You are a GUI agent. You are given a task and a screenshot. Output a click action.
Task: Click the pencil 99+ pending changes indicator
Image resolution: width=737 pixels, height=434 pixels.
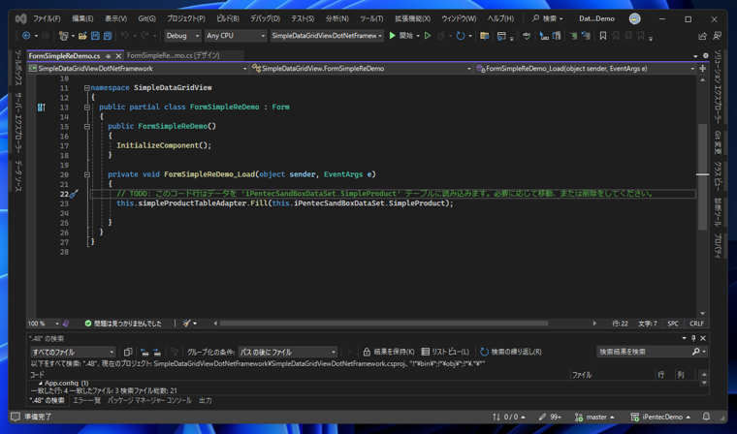coord(550,417)
